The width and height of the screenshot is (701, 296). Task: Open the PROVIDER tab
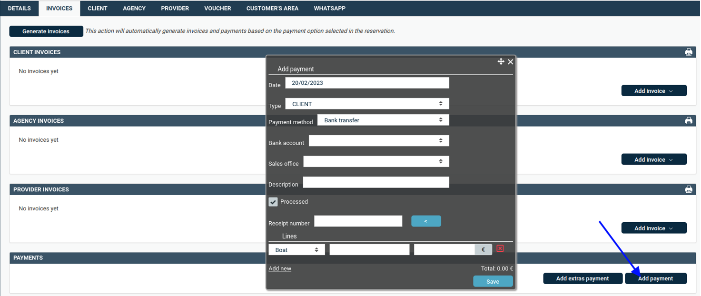pos(175,9)
